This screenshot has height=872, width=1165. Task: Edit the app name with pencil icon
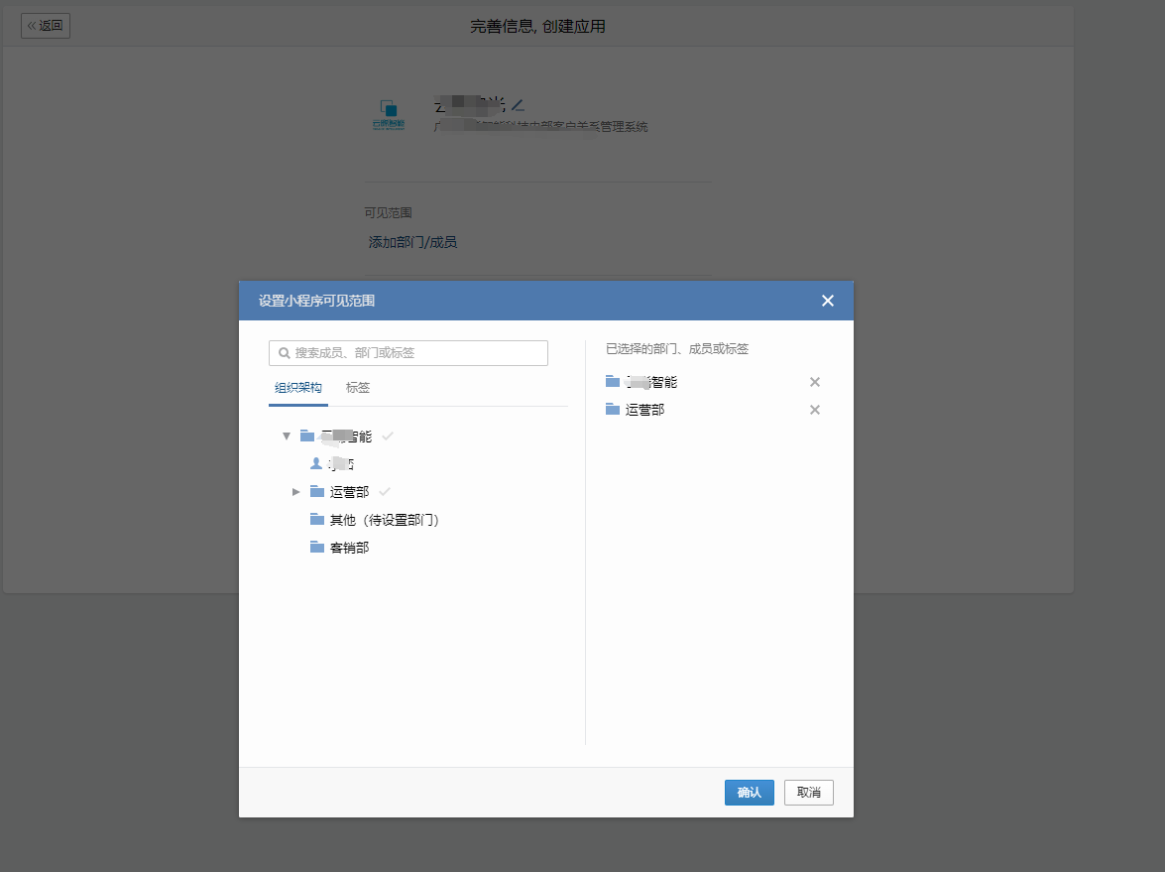(x=518, y=105)
